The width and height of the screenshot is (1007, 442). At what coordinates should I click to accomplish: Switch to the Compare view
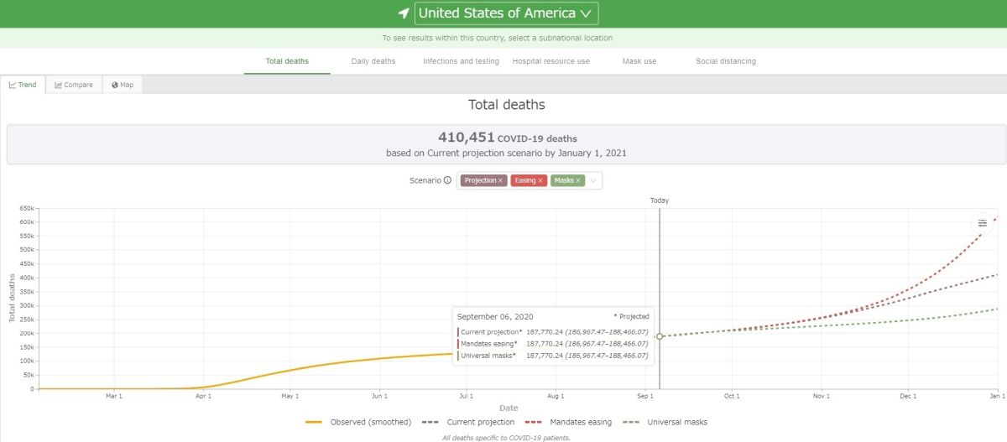73,85
